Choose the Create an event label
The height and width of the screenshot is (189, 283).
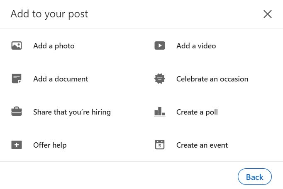coord(202,145)
